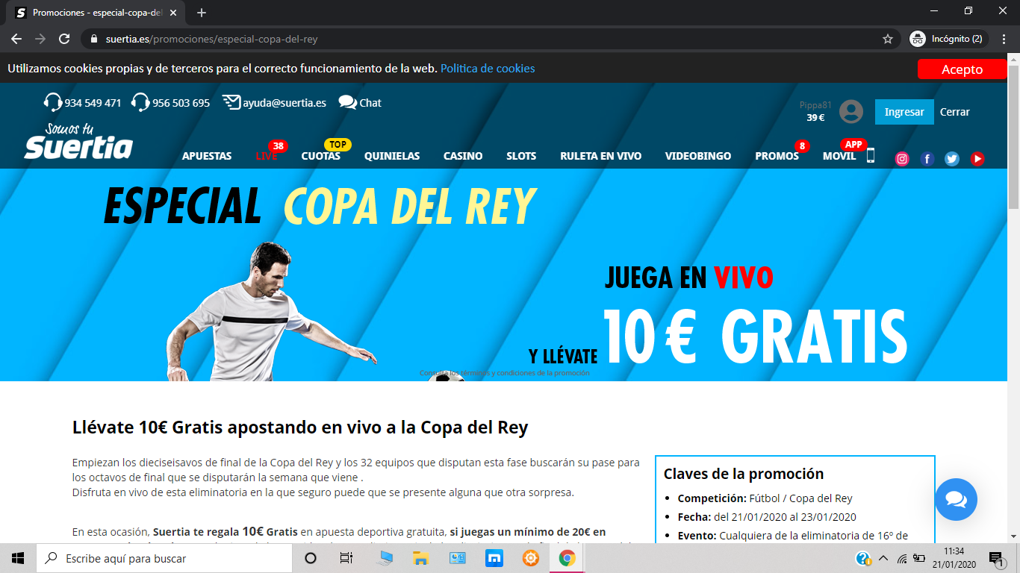The image size is (1020, 573).
Task: Open the LIVE betting menu item
Action: click(267, 156)
